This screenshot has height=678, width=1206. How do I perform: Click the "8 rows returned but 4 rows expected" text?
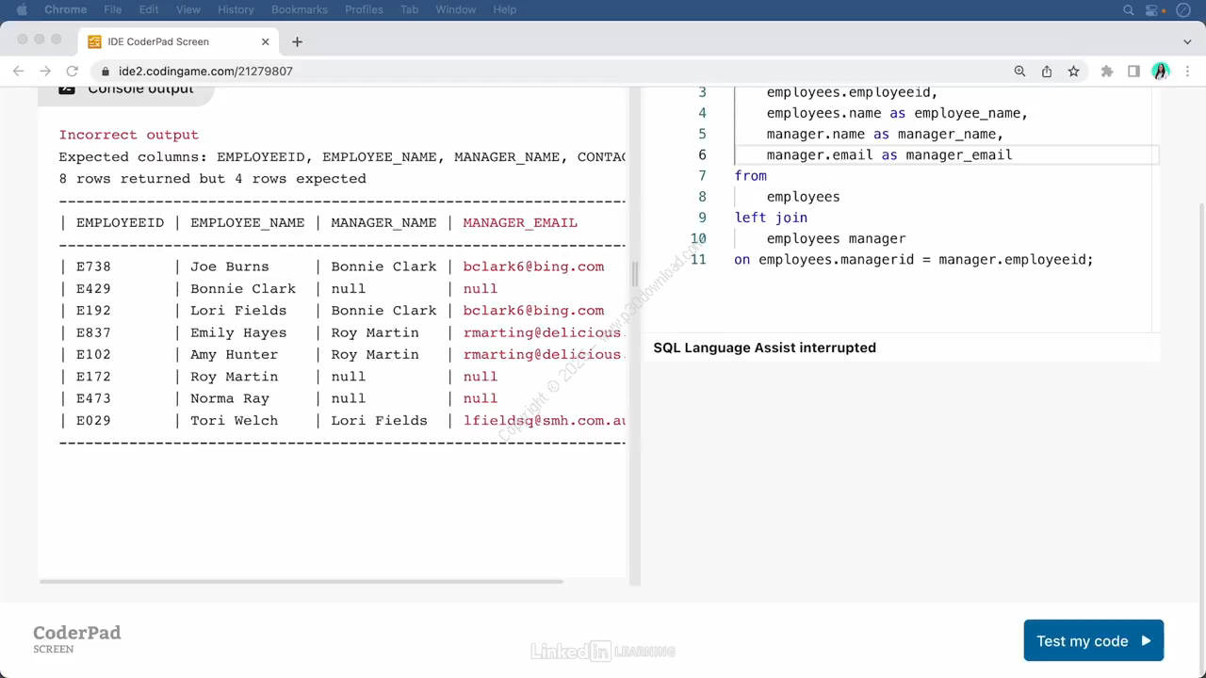[x=212, y=179]
